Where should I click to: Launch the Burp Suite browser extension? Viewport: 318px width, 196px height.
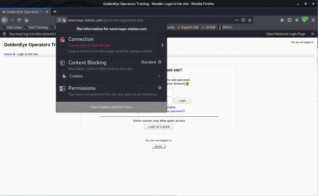[x=304, y=19]
